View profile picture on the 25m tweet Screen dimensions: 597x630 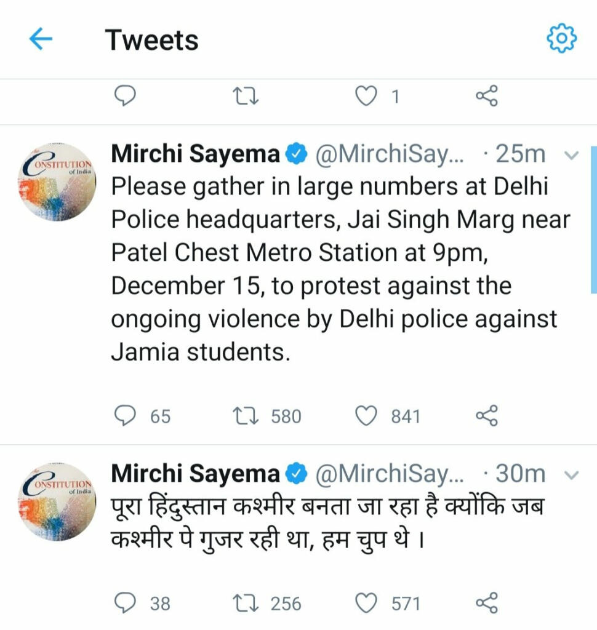tap(57, 181)
